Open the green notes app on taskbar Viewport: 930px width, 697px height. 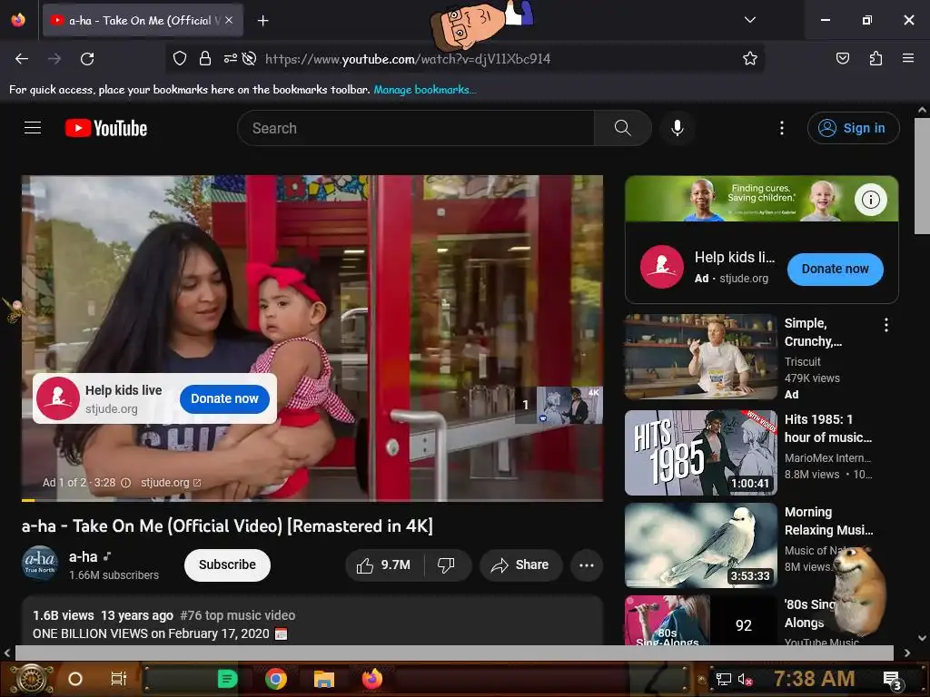coord(227,679)
